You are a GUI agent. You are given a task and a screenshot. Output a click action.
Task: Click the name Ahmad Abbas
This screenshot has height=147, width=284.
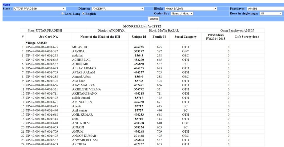[81, 77]
